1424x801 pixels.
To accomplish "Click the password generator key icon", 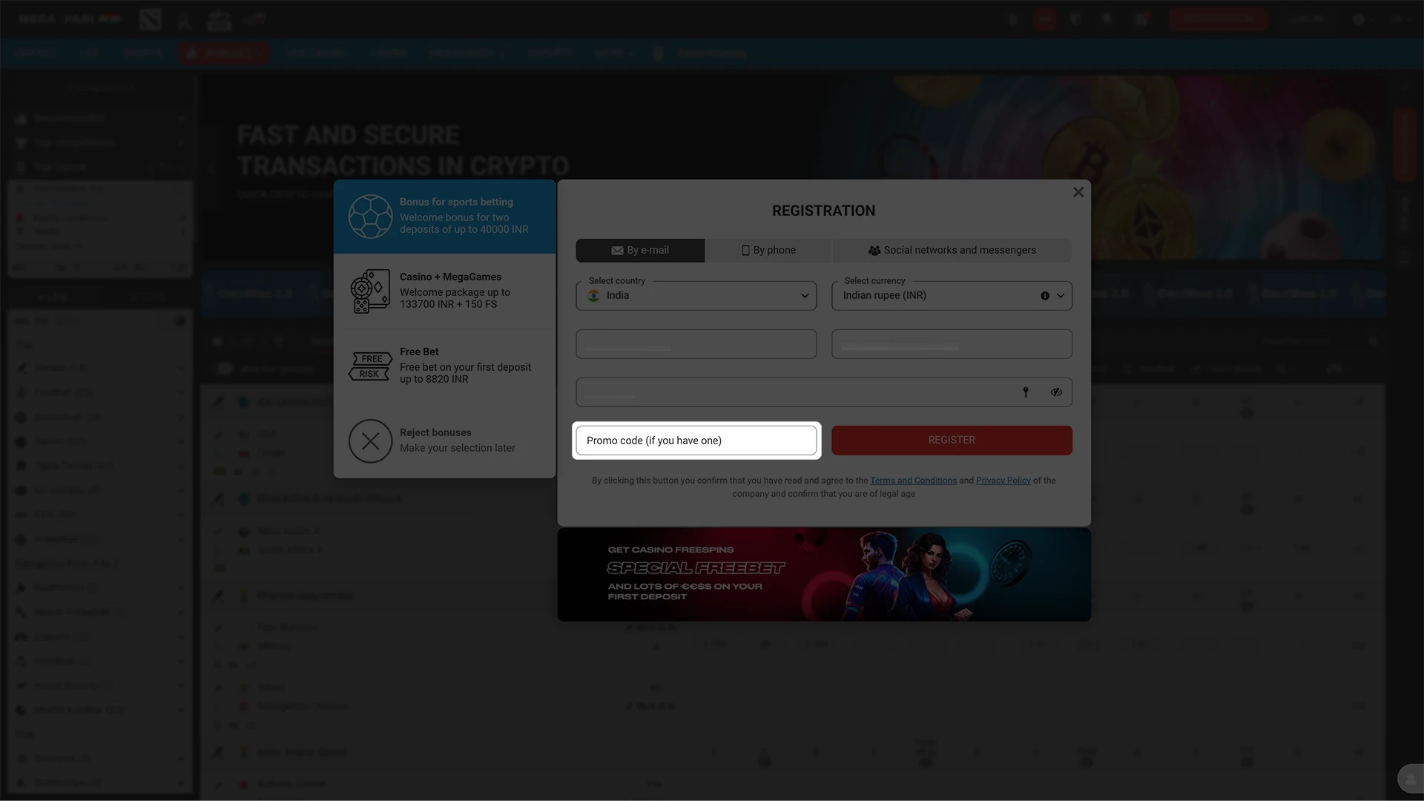I will coord(1026,392).
